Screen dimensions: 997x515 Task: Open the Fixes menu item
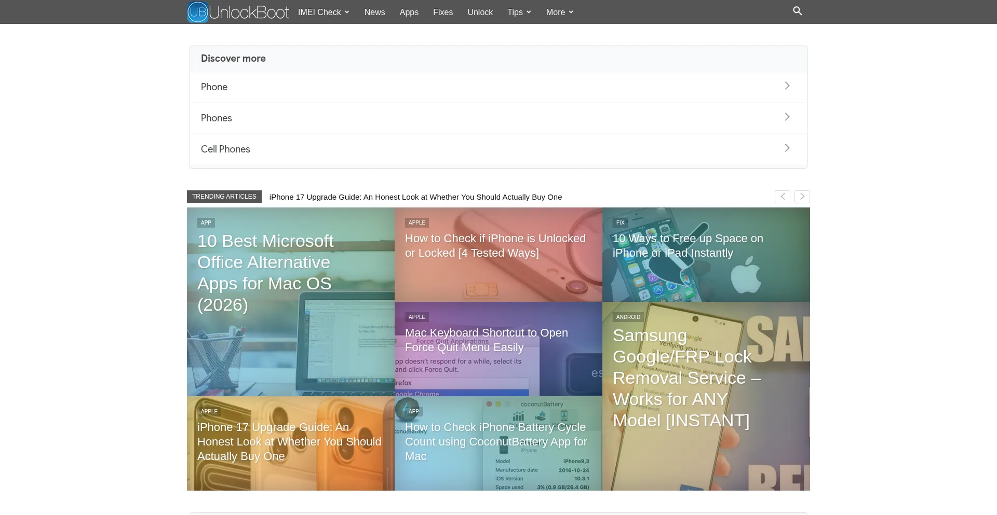(443, 12)
